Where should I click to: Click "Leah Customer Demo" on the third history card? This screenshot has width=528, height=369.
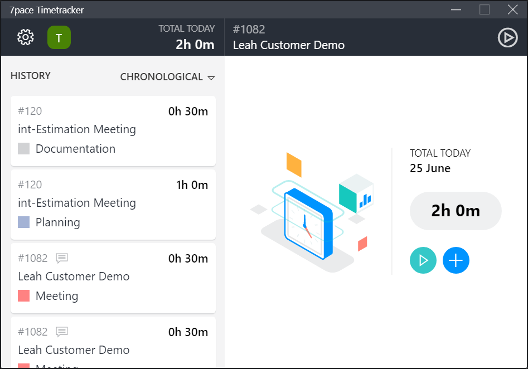tap(74, 276)
